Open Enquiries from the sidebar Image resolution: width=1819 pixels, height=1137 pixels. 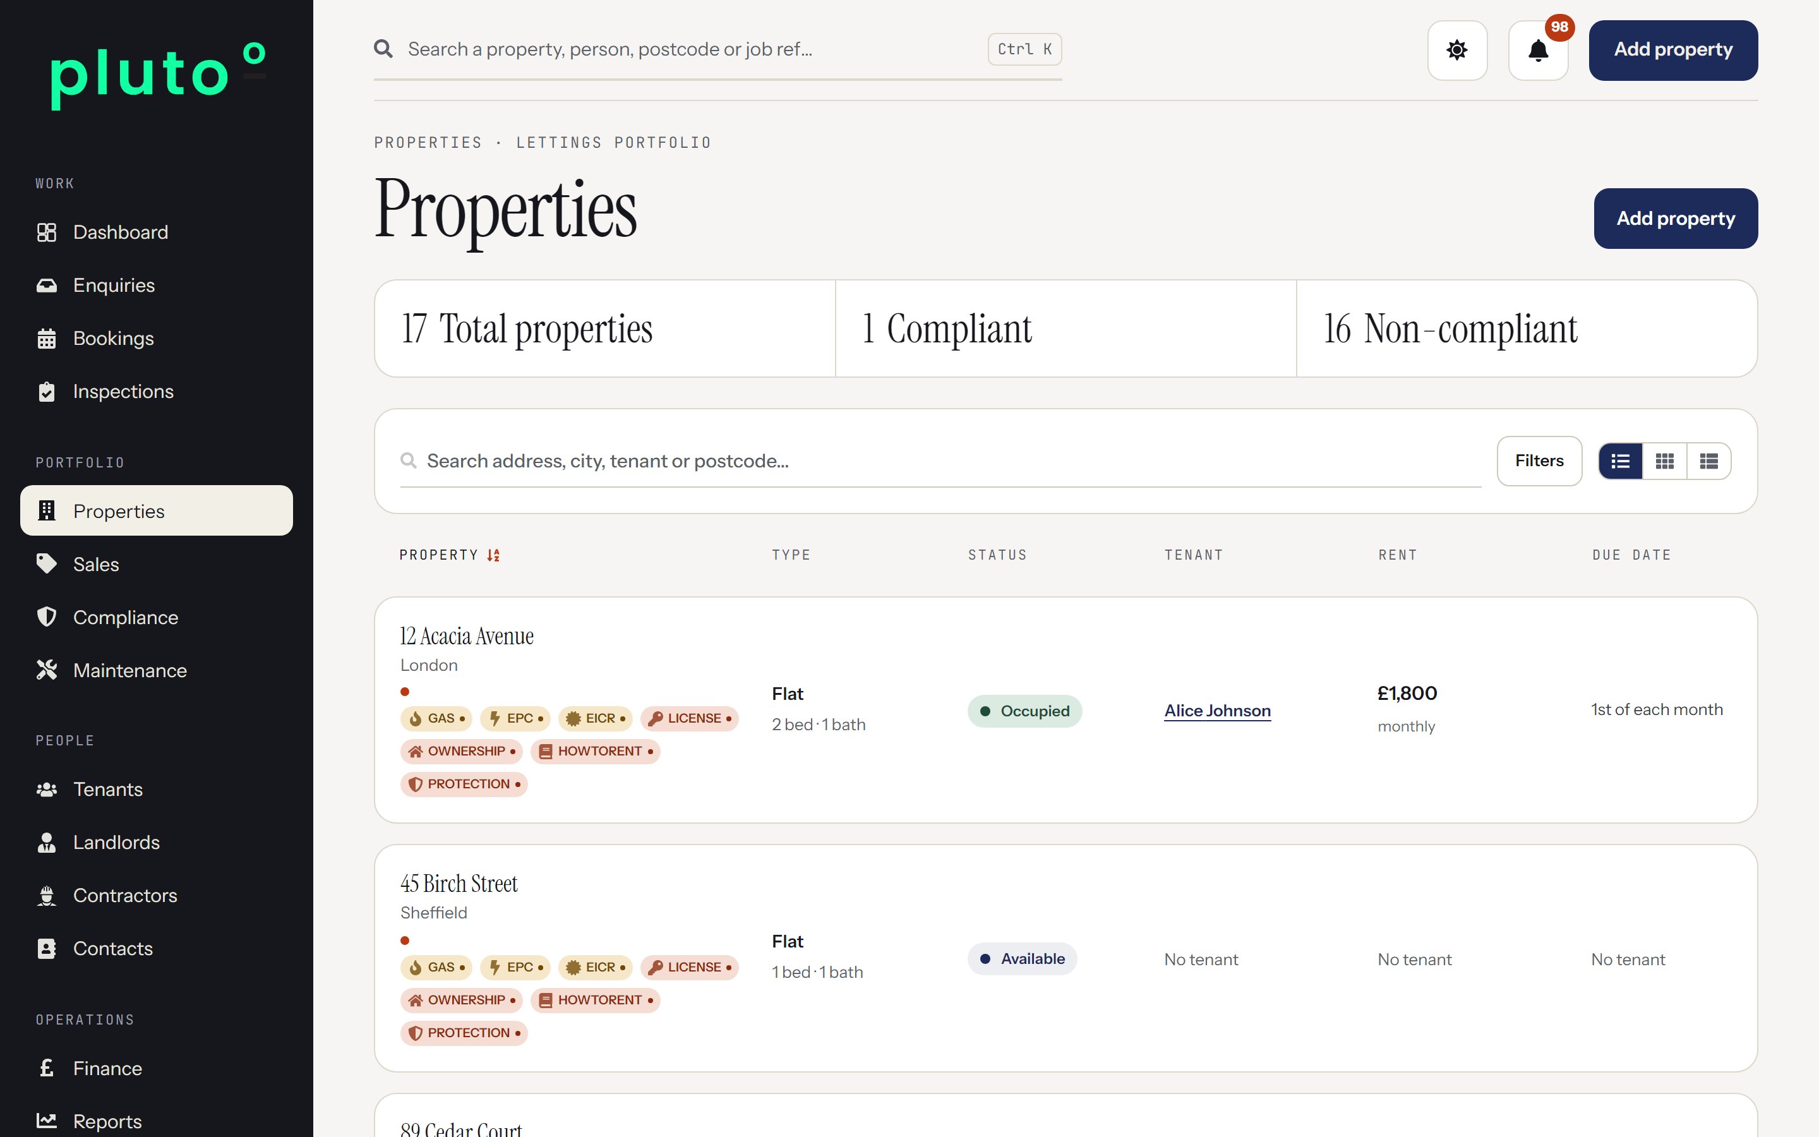pos(157,285)
